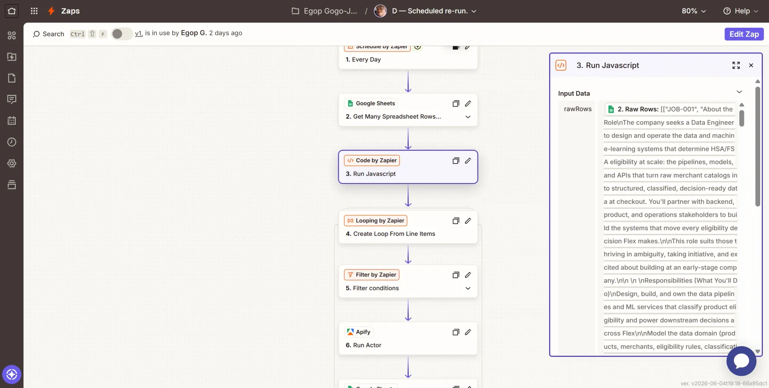Open the calendar icon in left sidebar
The image size is (769, 388).
12,121
